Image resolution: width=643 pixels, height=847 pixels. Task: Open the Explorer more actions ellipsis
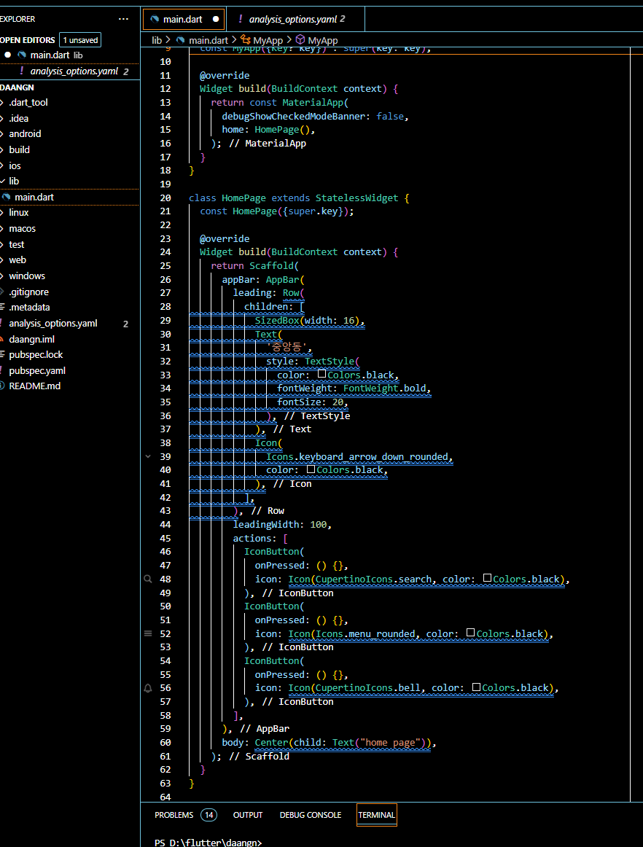pos(124,19)
